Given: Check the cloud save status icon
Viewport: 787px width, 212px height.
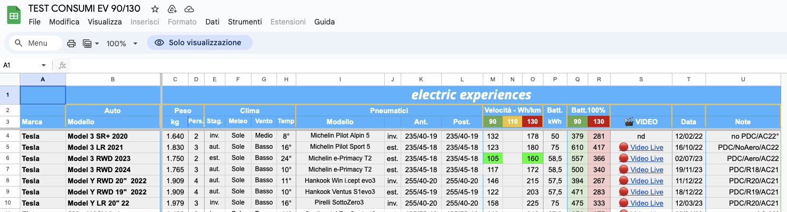Looking at the screenshot, I should click(189, 9).
